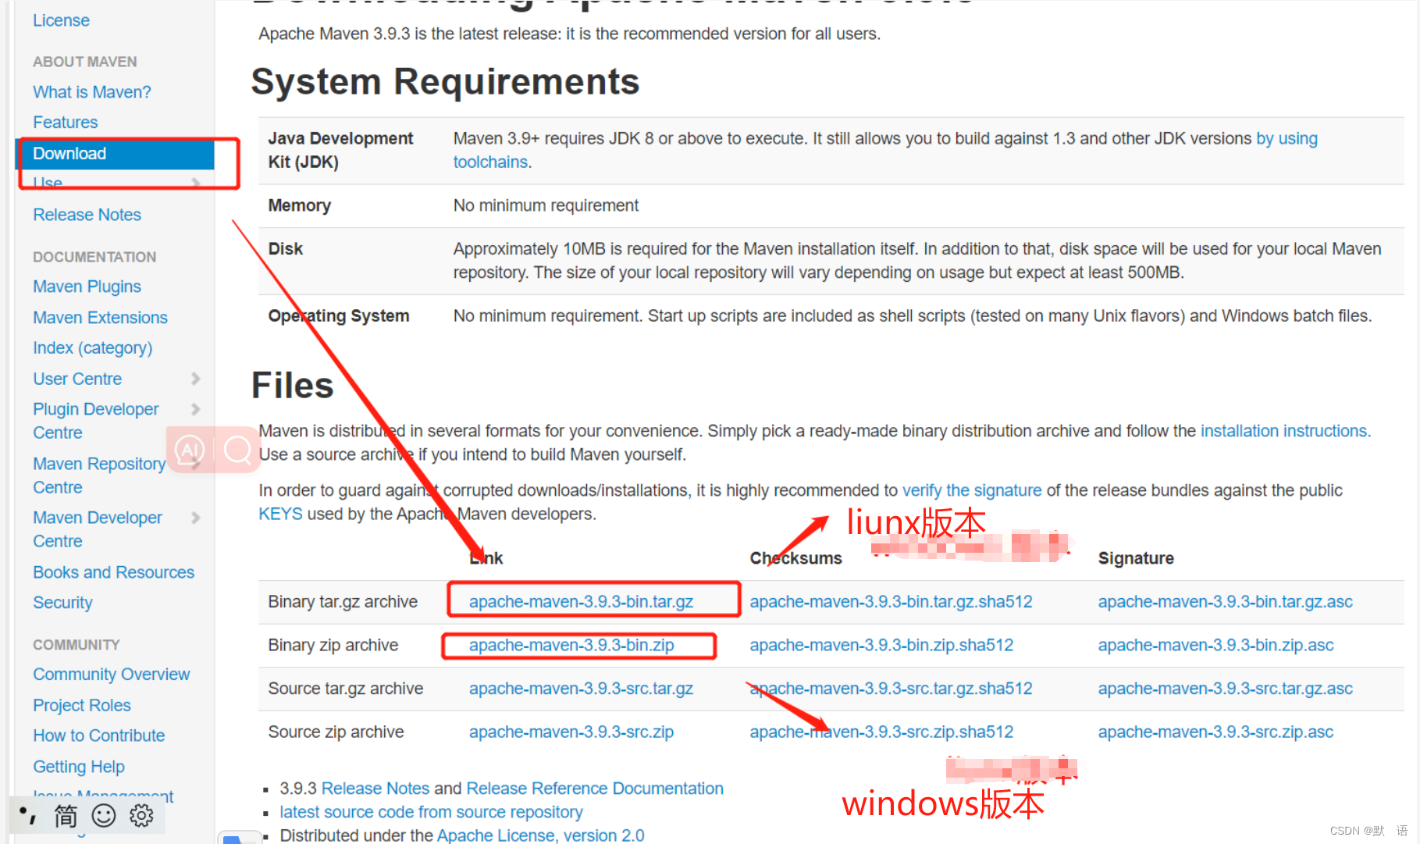Open latest source code repository link
The image size is (1420, 844).
[x=431, y=812]
